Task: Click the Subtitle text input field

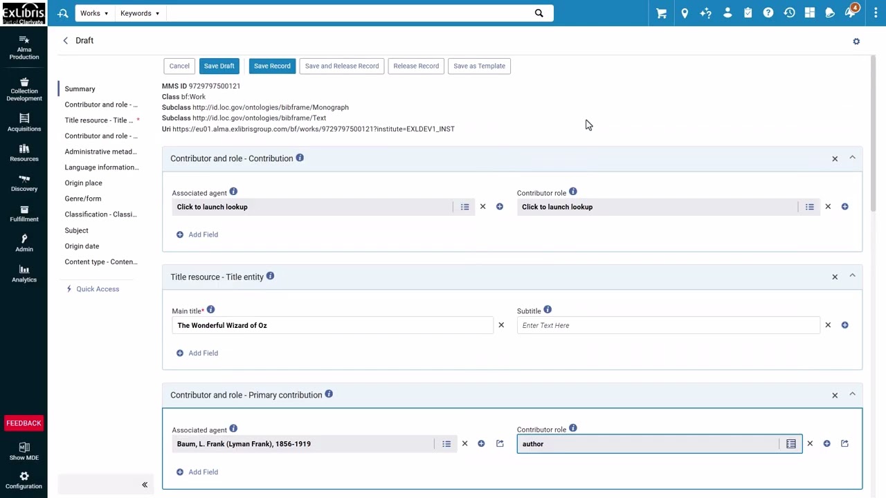Action: [668, 325]
